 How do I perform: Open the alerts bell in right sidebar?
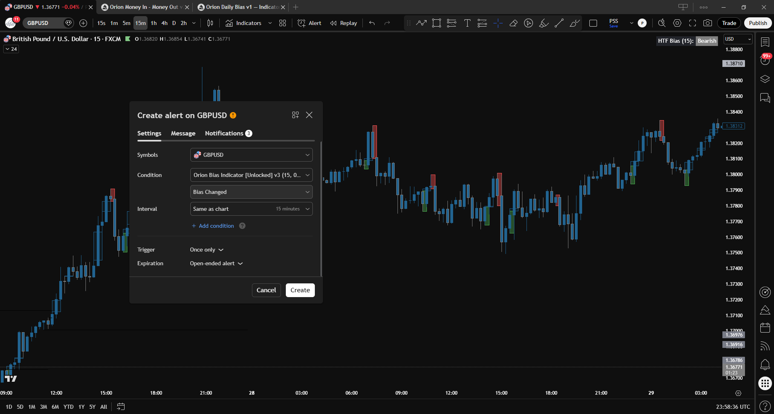tap(765, 365)
